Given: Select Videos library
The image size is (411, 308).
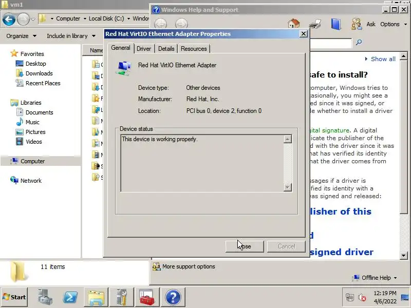Looking at the screenshot, I should point(34,142).
